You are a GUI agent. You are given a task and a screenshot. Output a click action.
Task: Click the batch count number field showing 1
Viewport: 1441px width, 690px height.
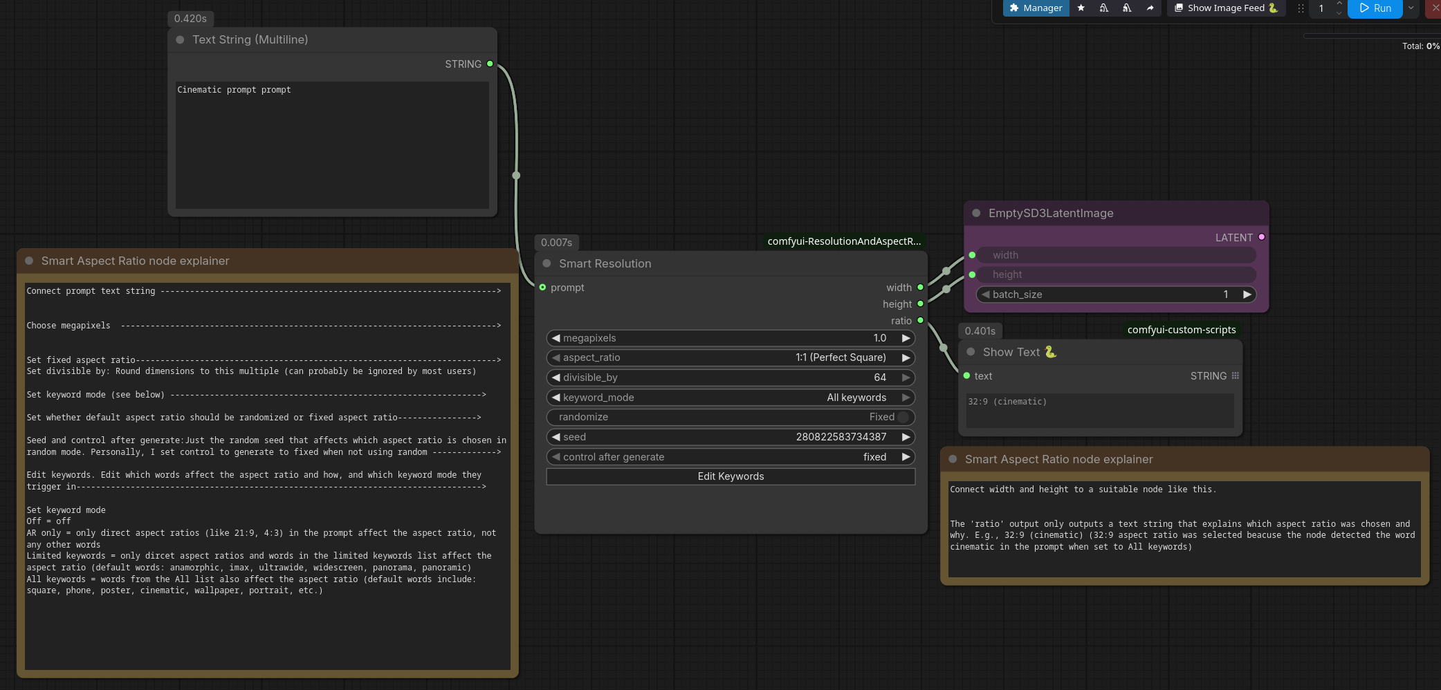coord(1321,8)
